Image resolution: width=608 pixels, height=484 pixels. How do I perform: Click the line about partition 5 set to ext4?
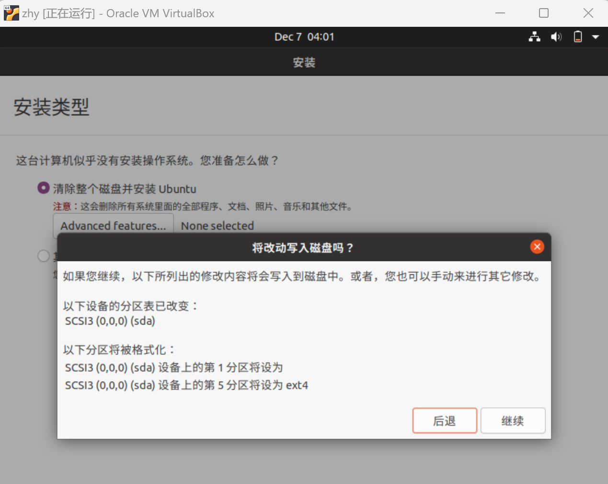point(186,385)
